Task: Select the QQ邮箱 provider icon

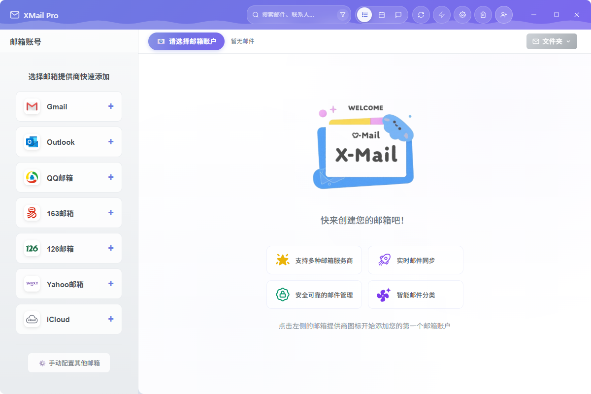Action: tap(32, 177)
